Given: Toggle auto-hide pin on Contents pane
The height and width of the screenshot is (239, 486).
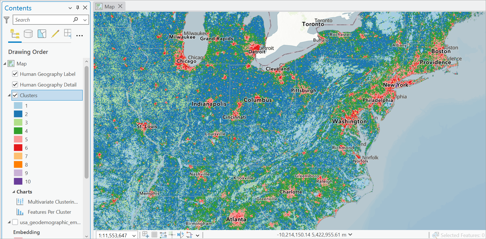Looking at the screenshot, I should (x=78, y=8).
